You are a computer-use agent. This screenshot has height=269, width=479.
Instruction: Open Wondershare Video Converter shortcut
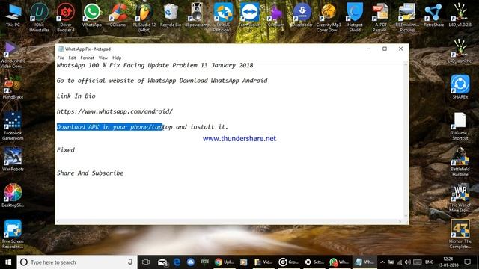point(13,55)
